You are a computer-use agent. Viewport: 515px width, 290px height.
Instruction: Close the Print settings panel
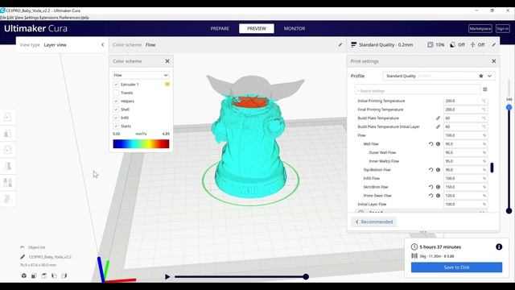493,61
